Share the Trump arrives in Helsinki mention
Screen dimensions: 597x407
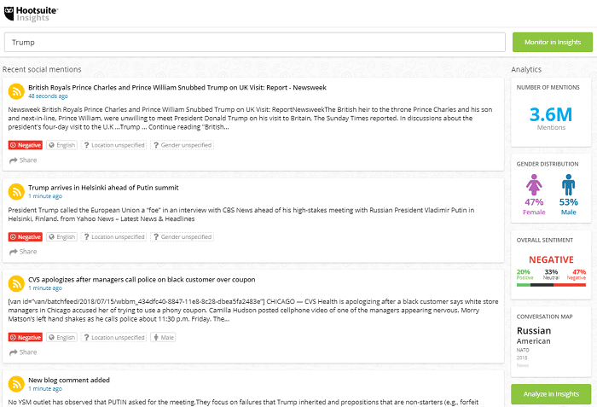click(23, 252)
